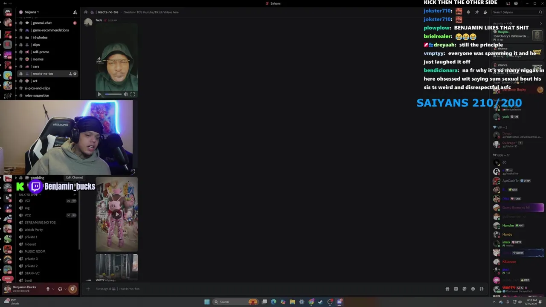Open the weather widget showing 55°F Cloudy
The height and width of the screenshot is (307, 546).
11,302
